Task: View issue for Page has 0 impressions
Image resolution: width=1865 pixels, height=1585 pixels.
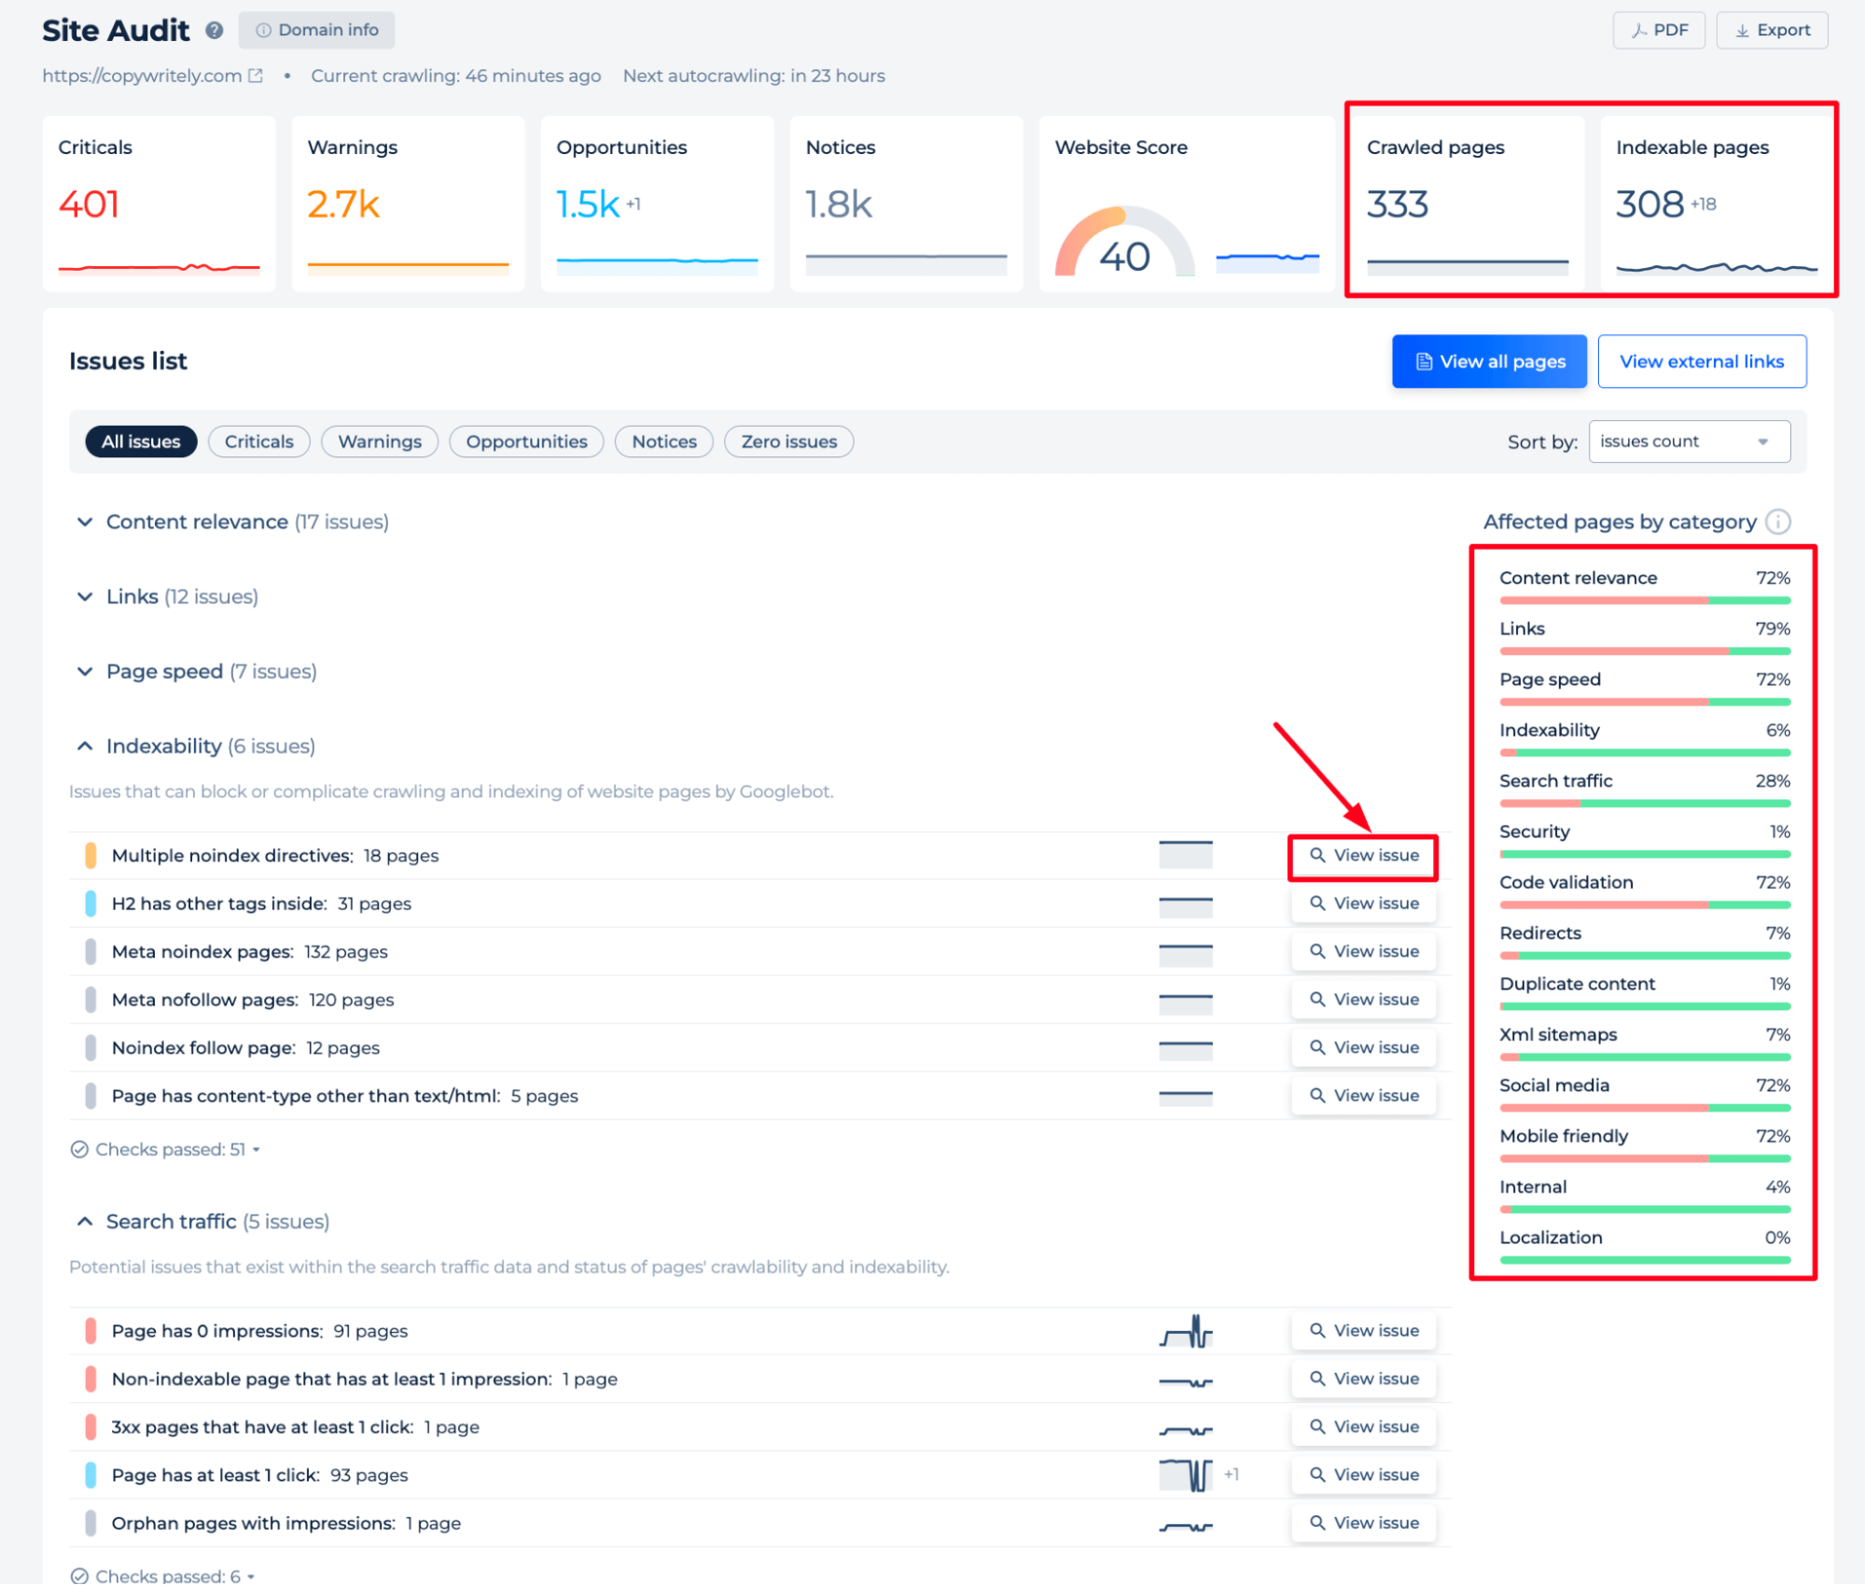Action: 1363,1331
